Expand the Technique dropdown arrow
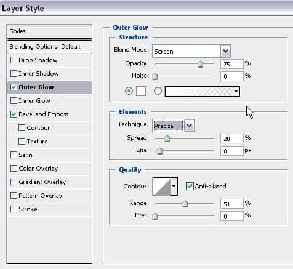Image resolution: width=293 pixels, height=269 pixels. (x=190, y=126)
